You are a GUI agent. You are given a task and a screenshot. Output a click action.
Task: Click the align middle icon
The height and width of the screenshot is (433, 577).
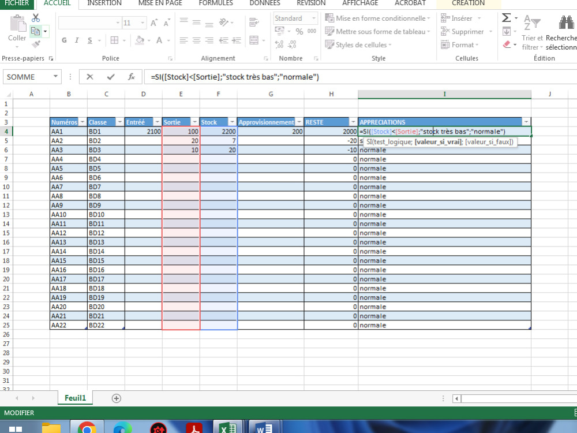pos(197,23)
